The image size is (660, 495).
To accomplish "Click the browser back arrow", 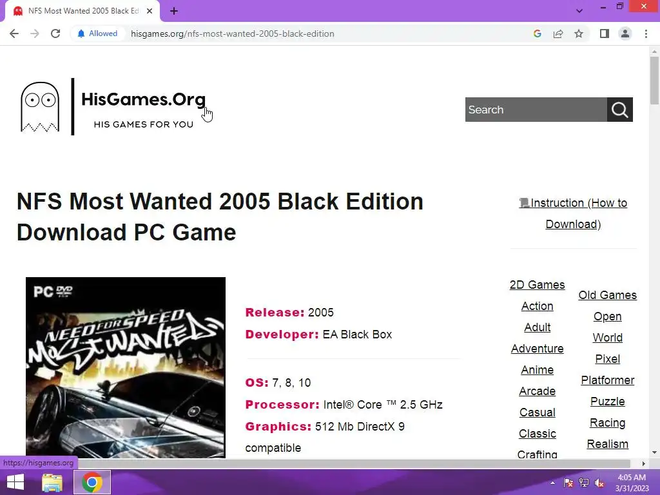I will tap(14, 34).
